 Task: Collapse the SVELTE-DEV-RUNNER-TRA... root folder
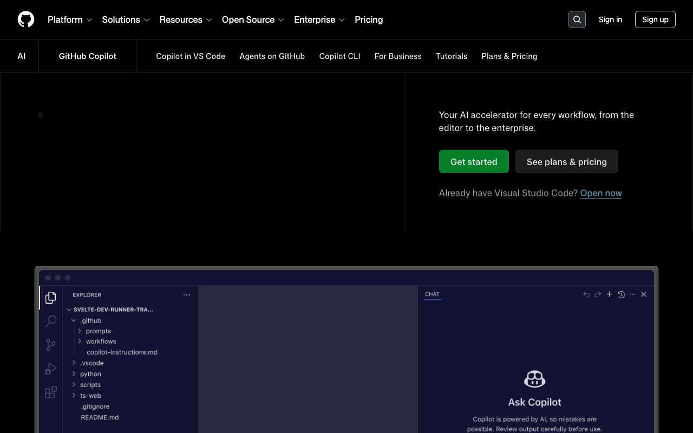click(x=110, y=310)
